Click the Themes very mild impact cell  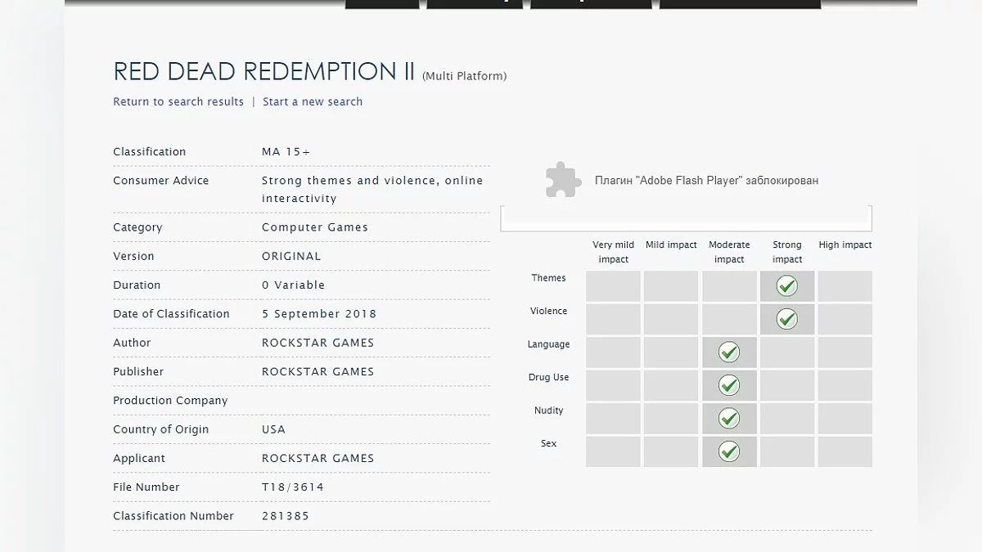(613, 286)
